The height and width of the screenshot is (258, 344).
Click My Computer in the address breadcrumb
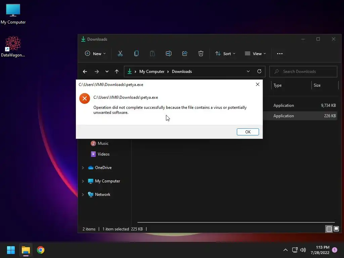(x=152, y=72)
